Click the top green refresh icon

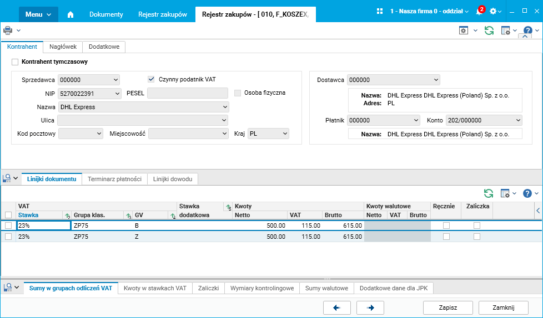click(489, 30)
